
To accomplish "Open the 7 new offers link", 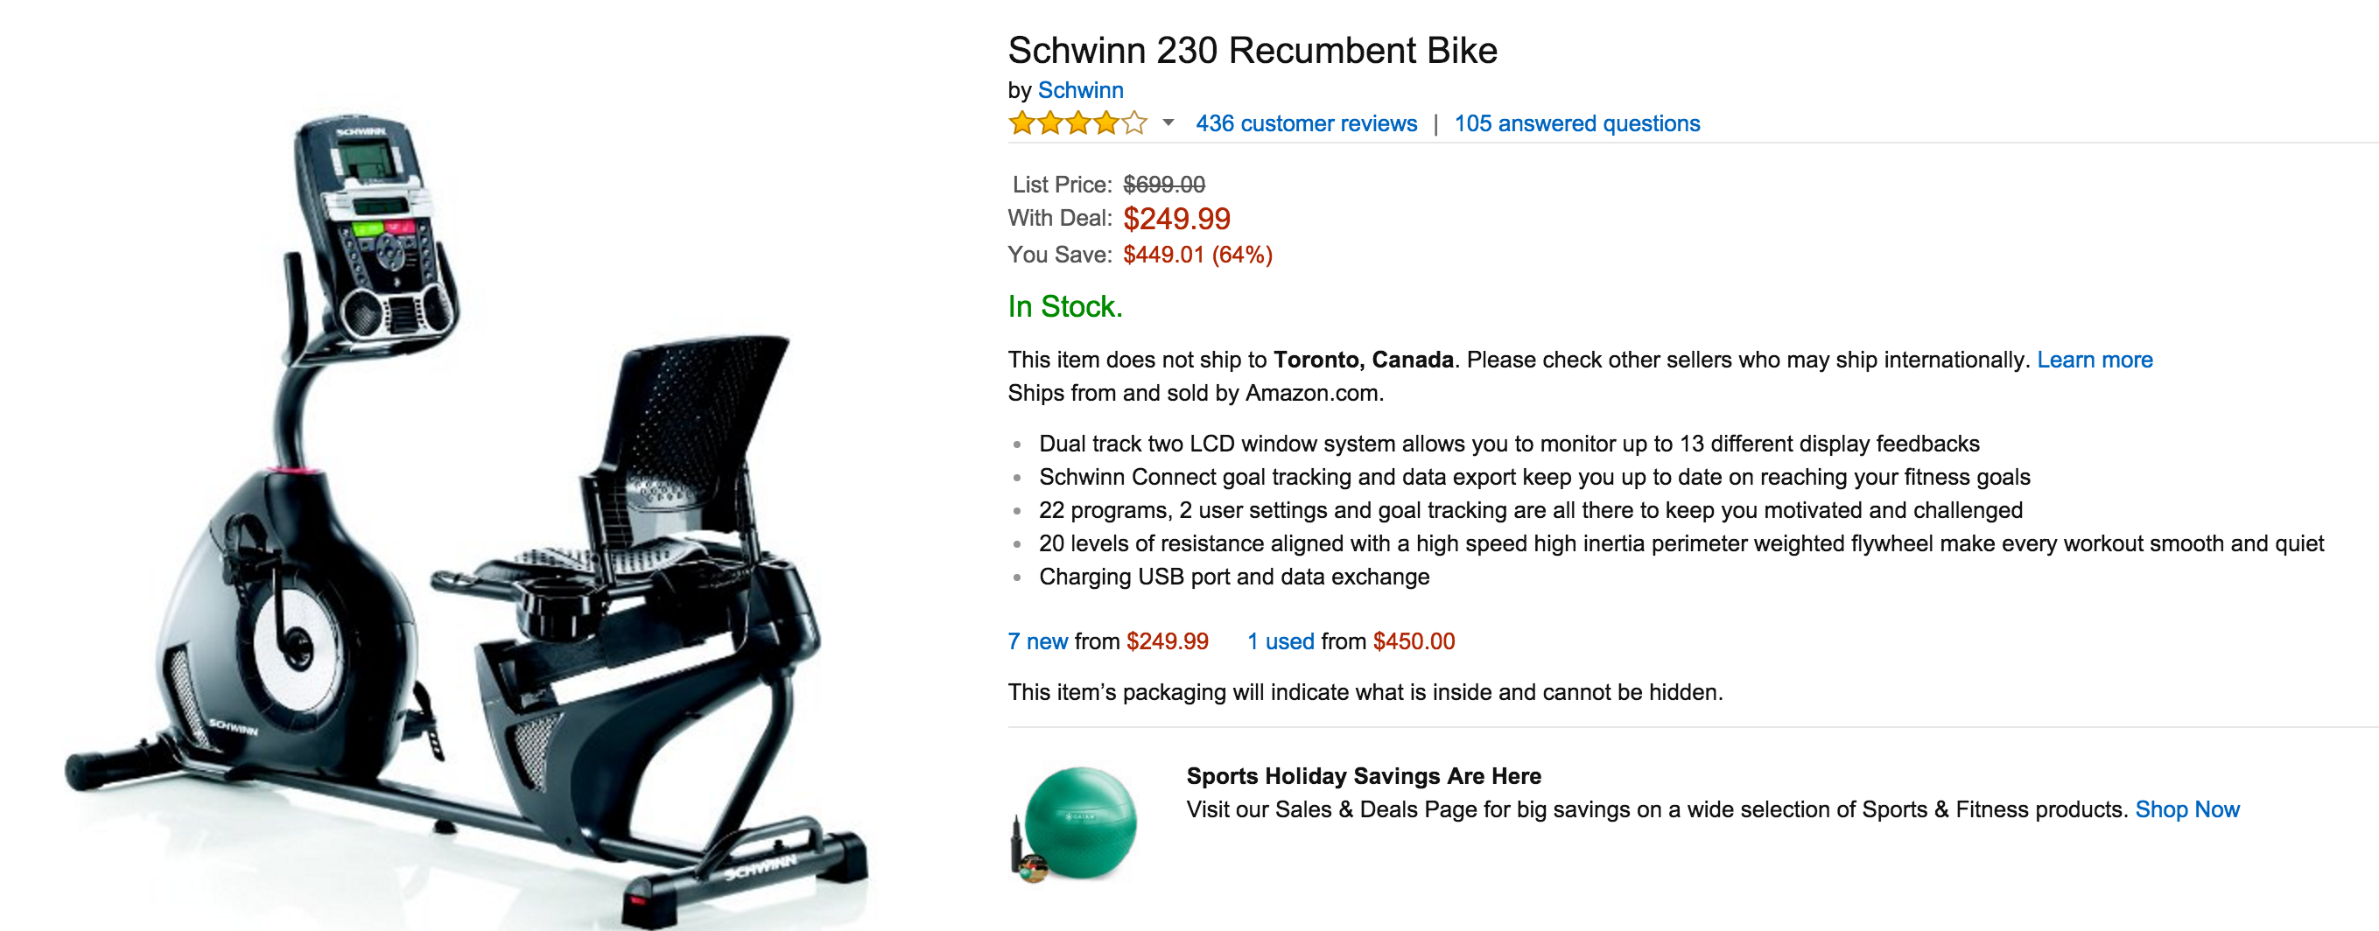I will point(1037,641).
